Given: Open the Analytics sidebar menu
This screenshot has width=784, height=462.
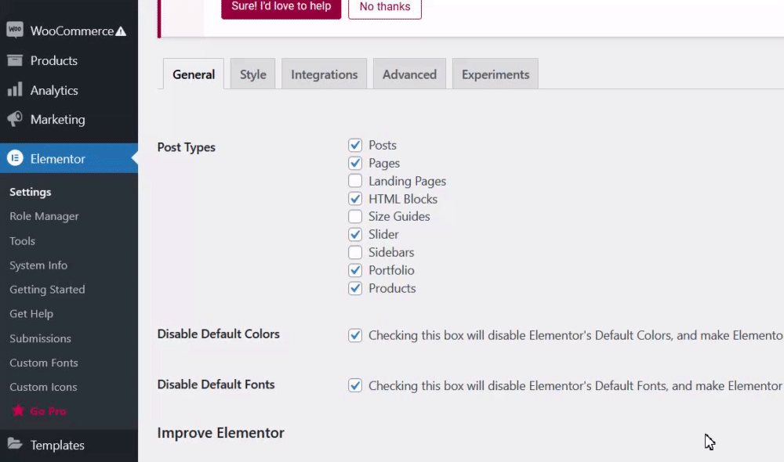Looking at the screenshot, I should point(69,90).
